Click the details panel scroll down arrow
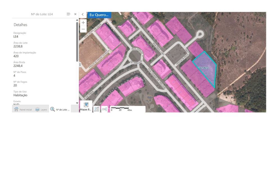 tap(77, 103)
